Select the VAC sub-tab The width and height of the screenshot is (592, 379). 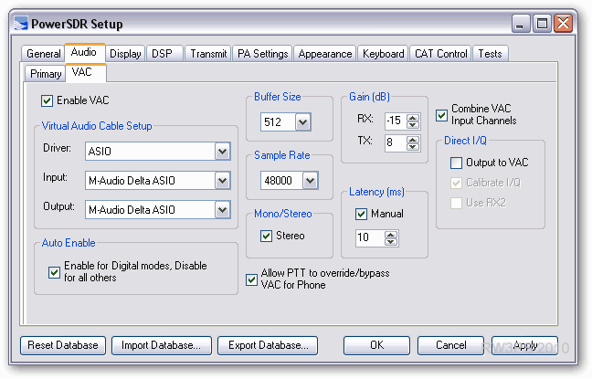pyautogui.click(x=86, y=72)
